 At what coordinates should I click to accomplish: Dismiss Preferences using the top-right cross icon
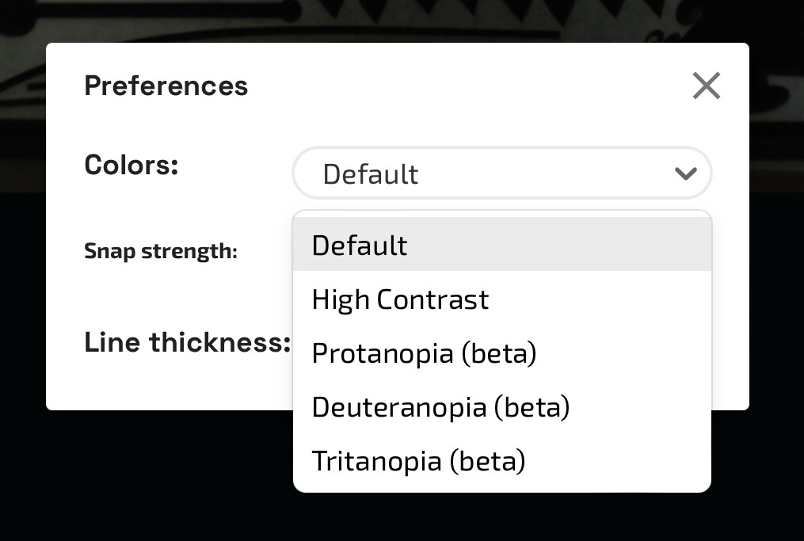pos(706,86)
